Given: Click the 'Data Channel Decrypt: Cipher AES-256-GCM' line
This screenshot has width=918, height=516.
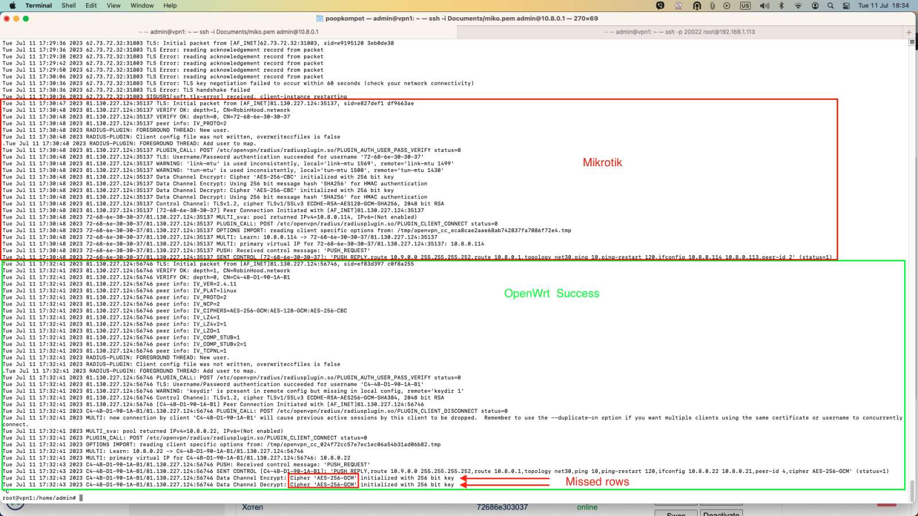Looking at the screenshot, I should 228,485.
